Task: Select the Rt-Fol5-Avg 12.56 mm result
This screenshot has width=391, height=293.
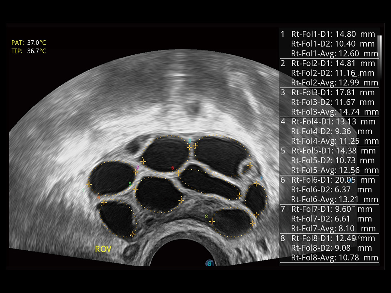Action: pyautogui.click(x=335, y=170)
